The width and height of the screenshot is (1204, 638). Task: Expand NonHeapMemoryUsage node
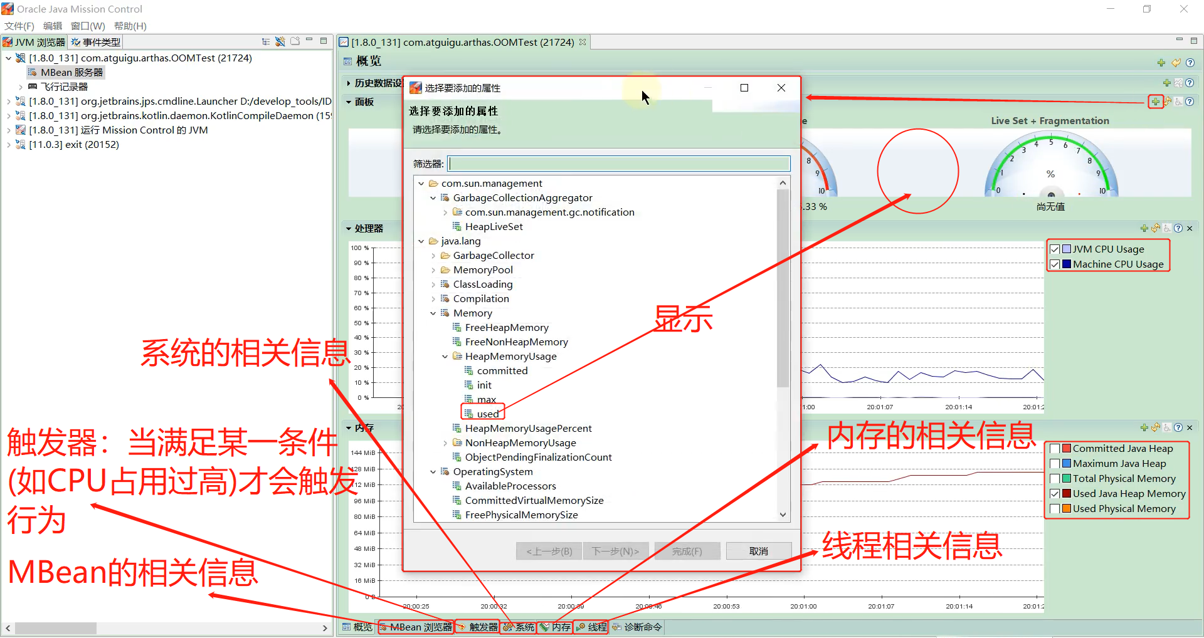(x=445, y=443)
